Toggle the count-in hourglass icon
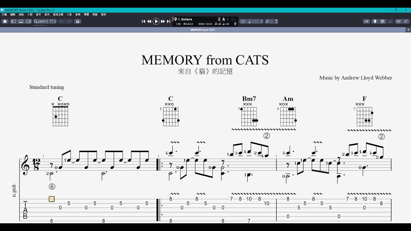Screen dimensions: 411x231 point(219,19)
